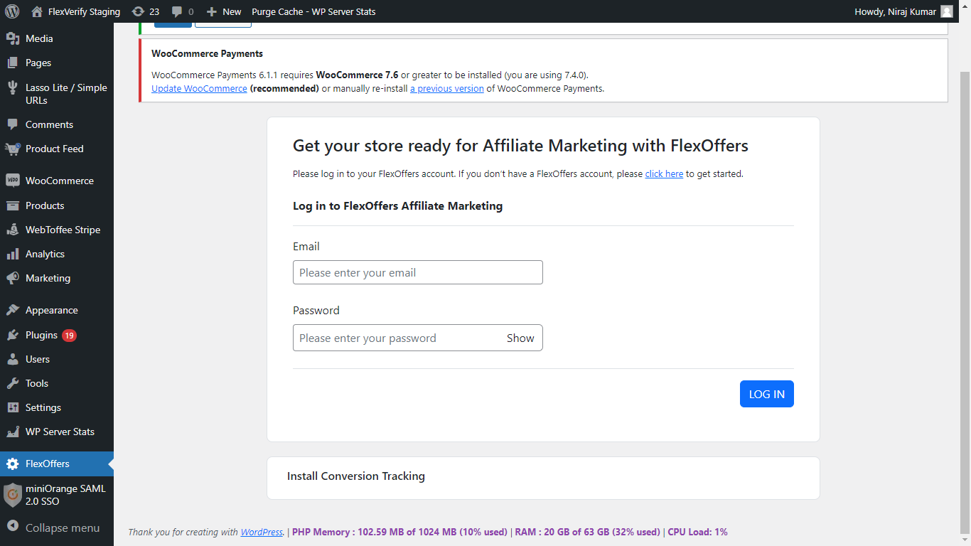Click the miniOrange SAML shield icon
The height and width of the screenshot is (546, 971).
13,495
